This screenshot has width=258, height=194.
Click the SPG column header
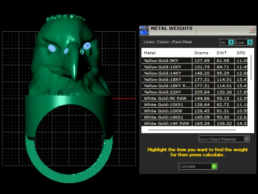(x=241, y=53)
